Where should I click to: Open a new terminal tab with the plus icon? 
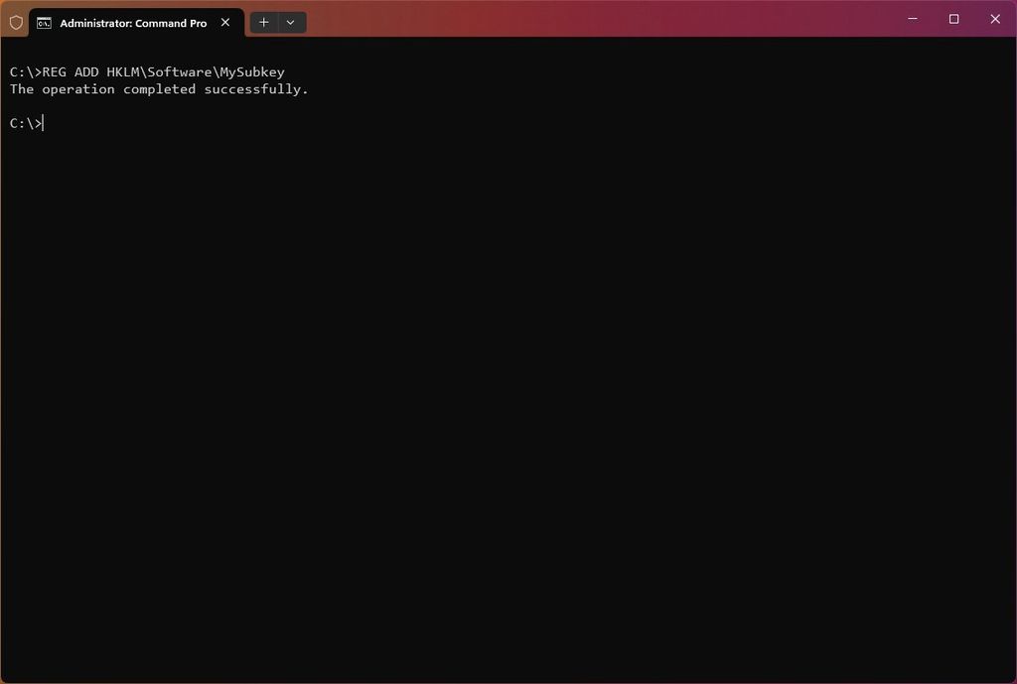[264, 22]
